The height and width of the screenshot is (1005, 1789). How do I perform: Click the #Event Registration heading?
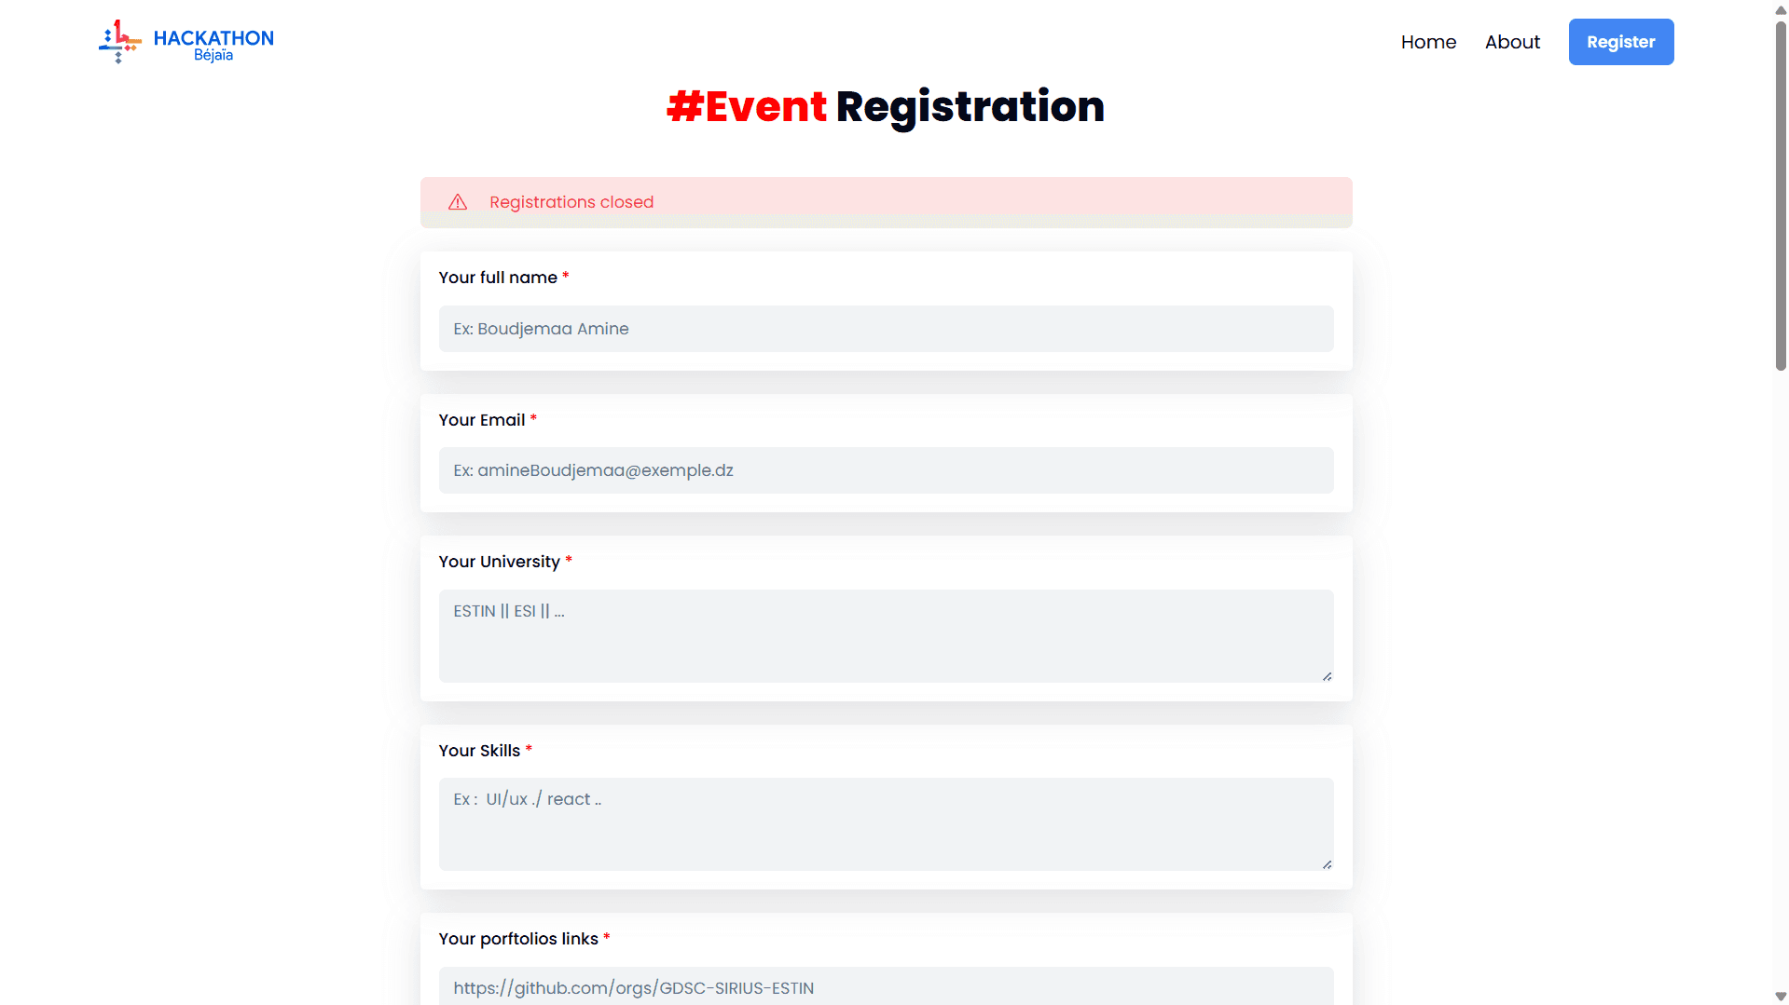(886, 106)
